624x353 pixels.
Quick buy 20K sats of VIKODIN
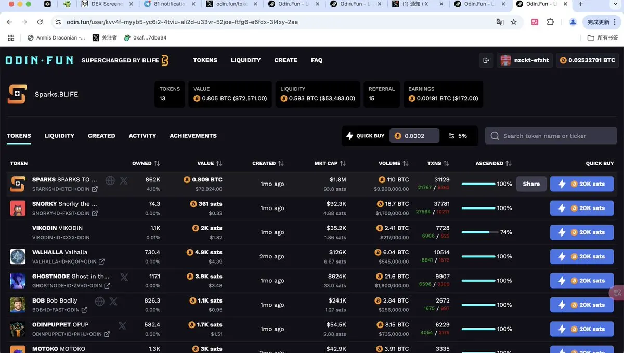582,232
